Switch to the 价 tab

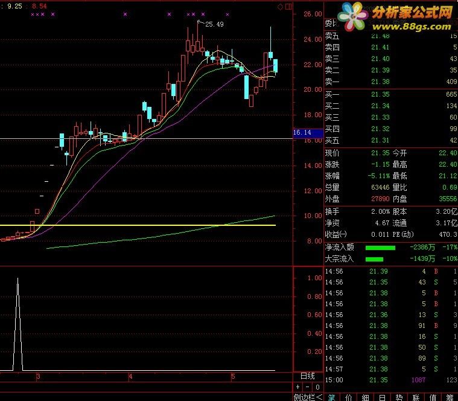point(348,397)
